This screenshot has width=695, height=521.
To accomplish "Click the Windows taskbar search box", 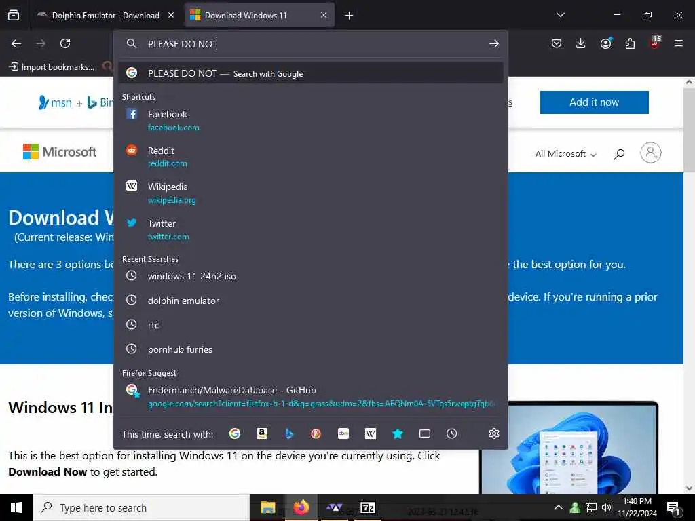I will coord(141,507).
